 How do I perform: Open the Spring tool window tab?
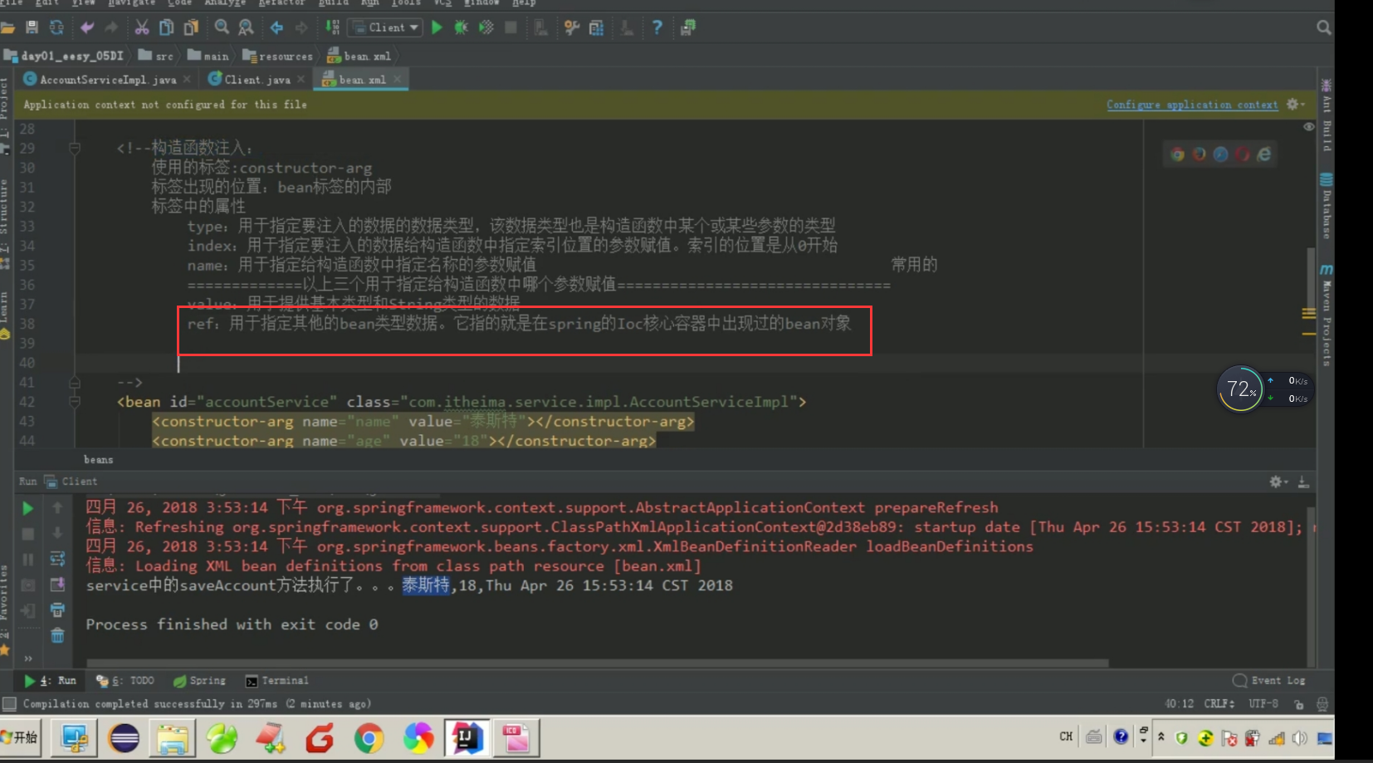click(x=199, y=681)
